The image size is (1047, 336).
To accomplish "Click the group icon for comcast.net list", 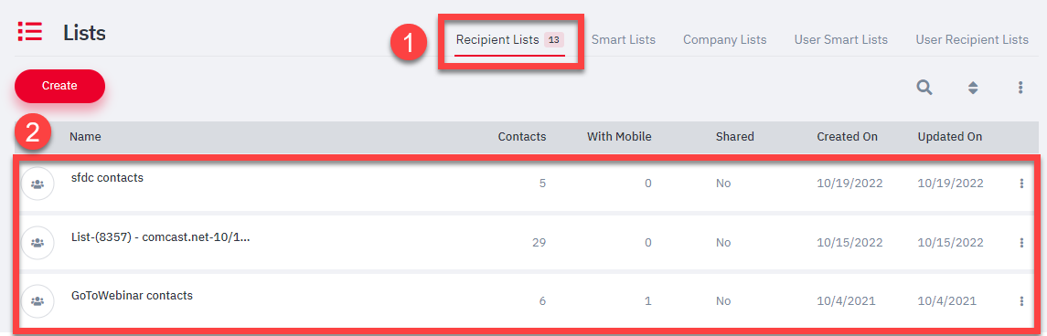I will click(x=37, y=243).
